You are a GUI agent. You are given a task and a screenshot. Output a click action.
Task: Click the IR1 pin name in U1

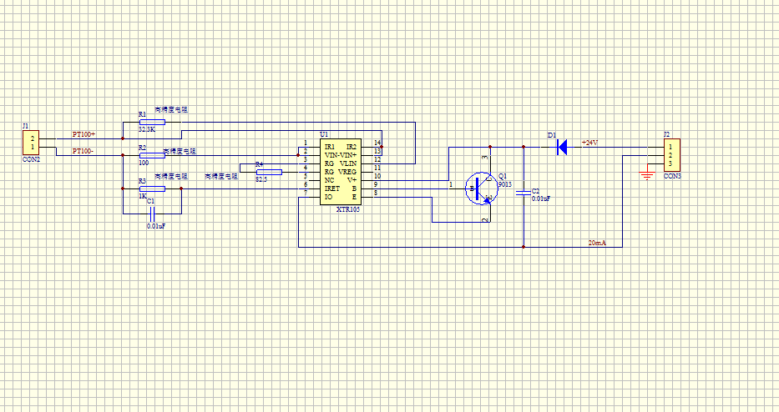tap(330, 147)
